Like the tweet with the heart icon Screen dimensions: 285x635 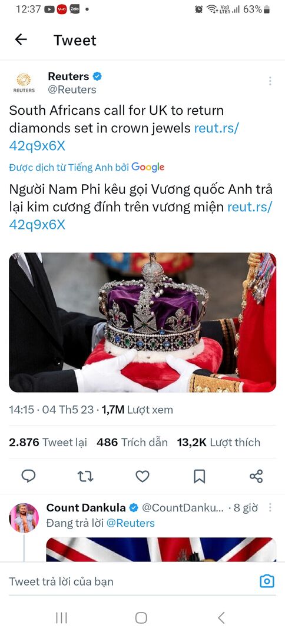142,476
